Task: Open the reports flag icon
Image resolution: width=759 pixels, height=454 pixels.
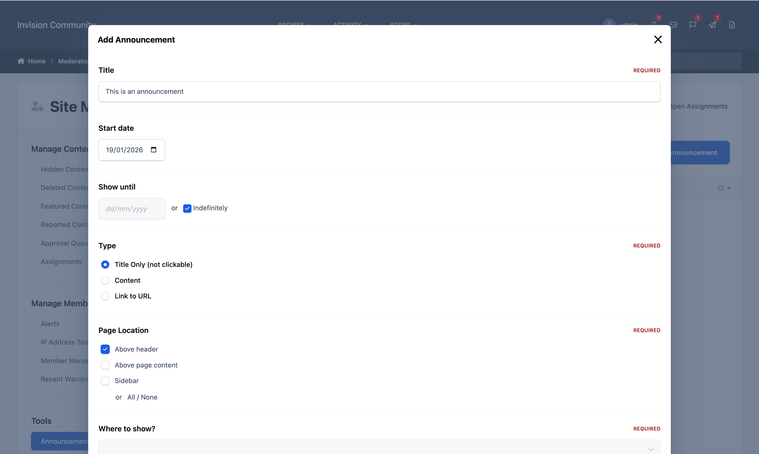Action: pos(693,25)
